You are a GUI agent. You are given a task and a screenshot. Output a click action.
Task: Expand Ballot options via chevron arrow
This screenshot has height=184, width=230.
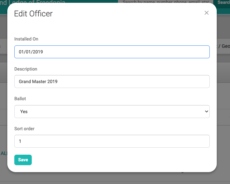pyautogui.click(x=206, y=111)
